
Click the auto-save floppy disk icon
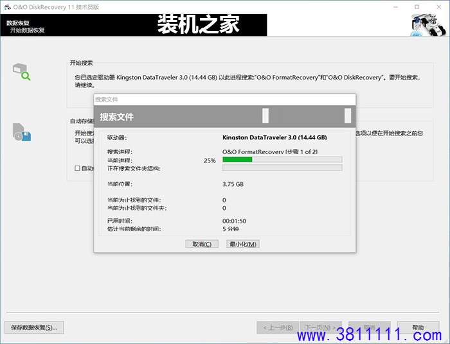[21, 132]
